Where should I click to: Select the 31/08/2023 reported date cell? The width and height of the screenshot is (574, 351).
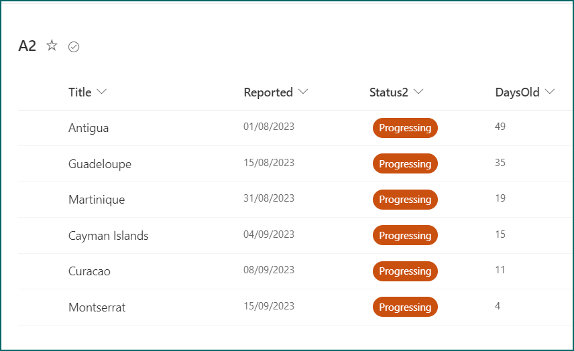click(x=269, y=198)
